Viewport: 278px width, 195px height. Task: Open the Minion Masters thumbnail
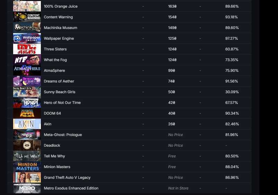coord(27,167)
